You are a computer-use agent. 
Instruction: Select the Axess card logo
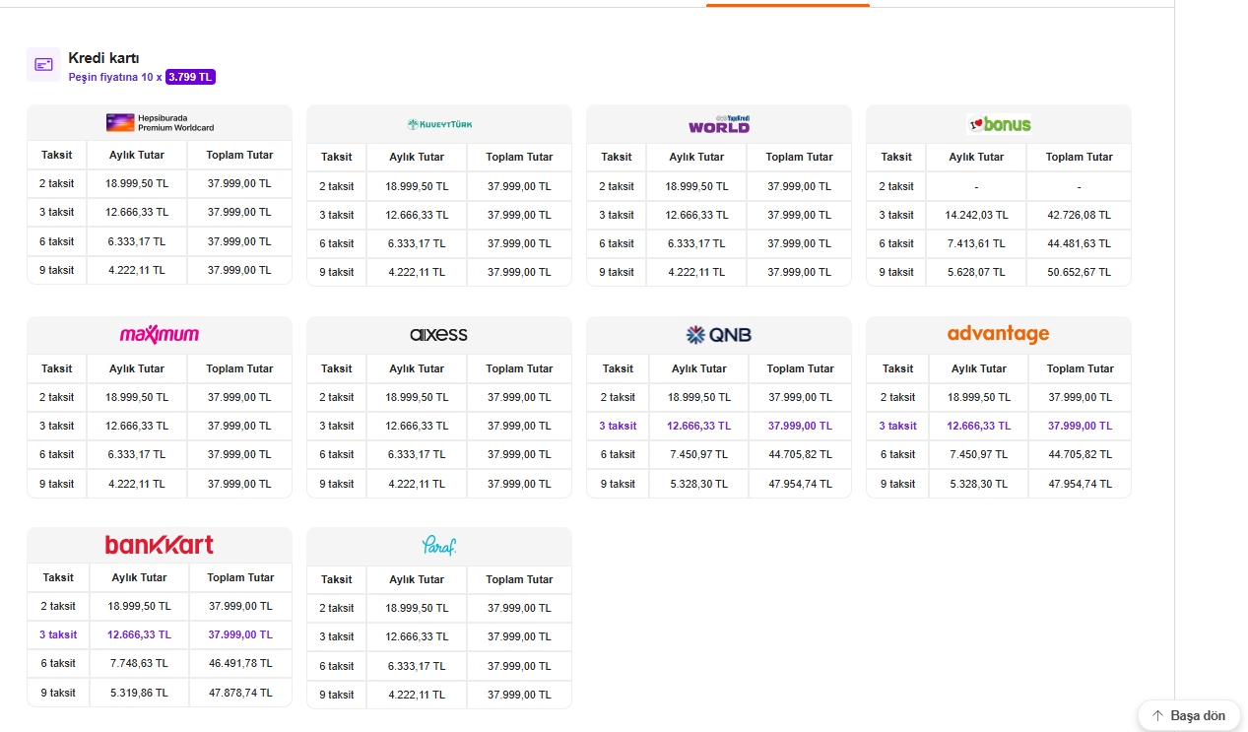pos(439,335)
